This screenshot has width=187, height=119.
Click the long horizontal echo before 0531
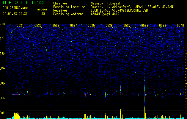click(16, 94)
